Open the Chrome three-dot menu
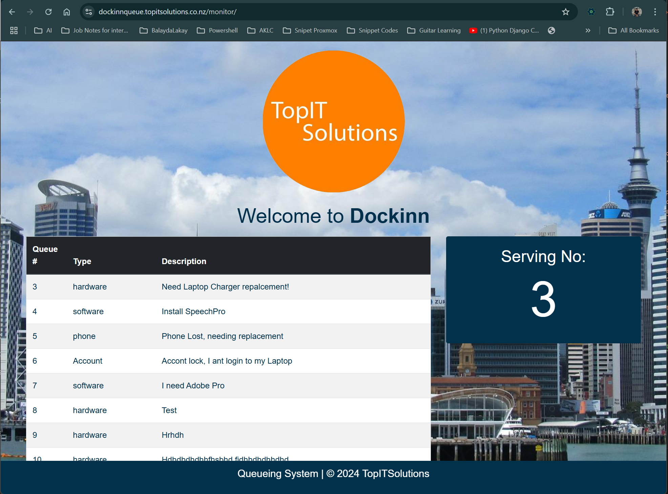 pyautogui.click(x=655, y=12)
